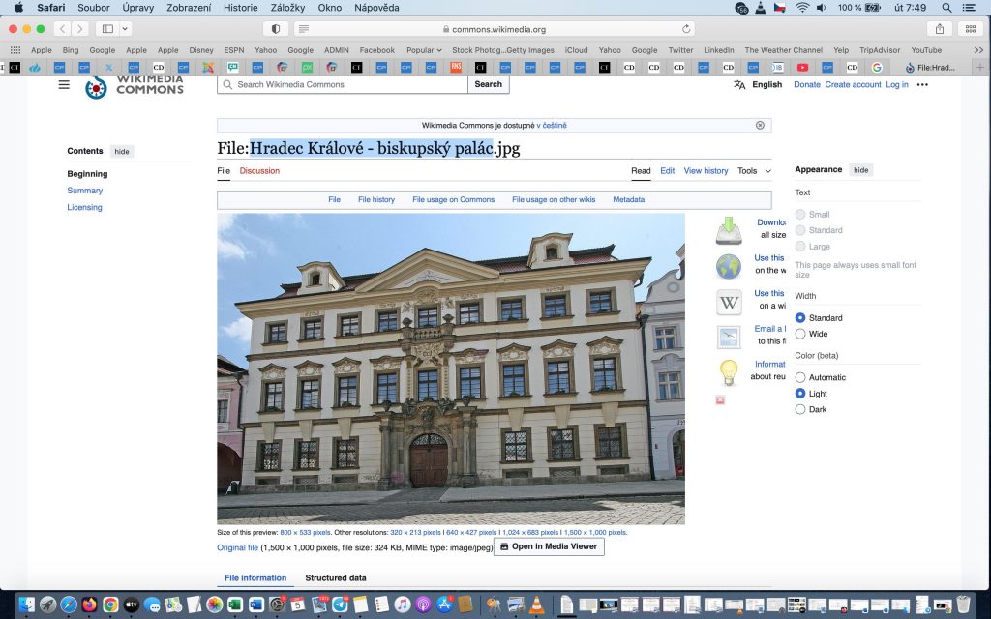Reload the page from Safari's address bar

(x=687, y=29)
